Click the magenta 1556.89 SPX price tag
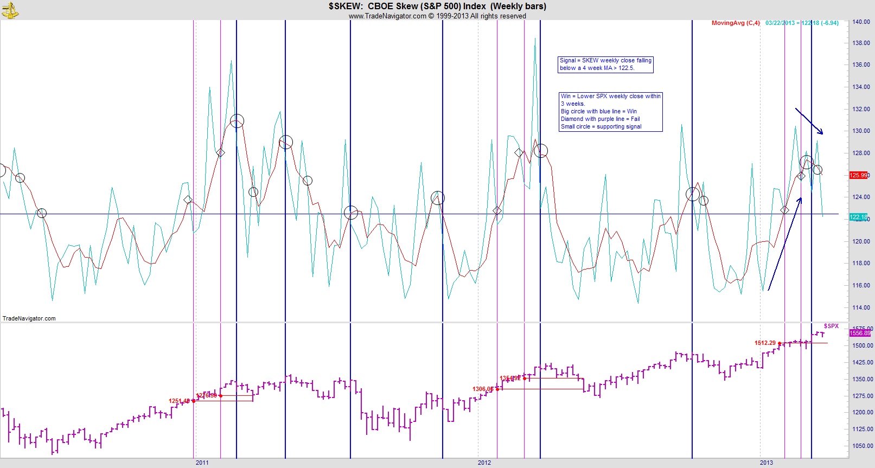875x468 pixels. (x=860, y=333)
